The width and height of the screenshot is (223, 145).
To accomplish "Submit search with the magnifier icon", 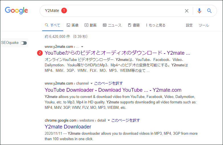I will coord(209,11).
